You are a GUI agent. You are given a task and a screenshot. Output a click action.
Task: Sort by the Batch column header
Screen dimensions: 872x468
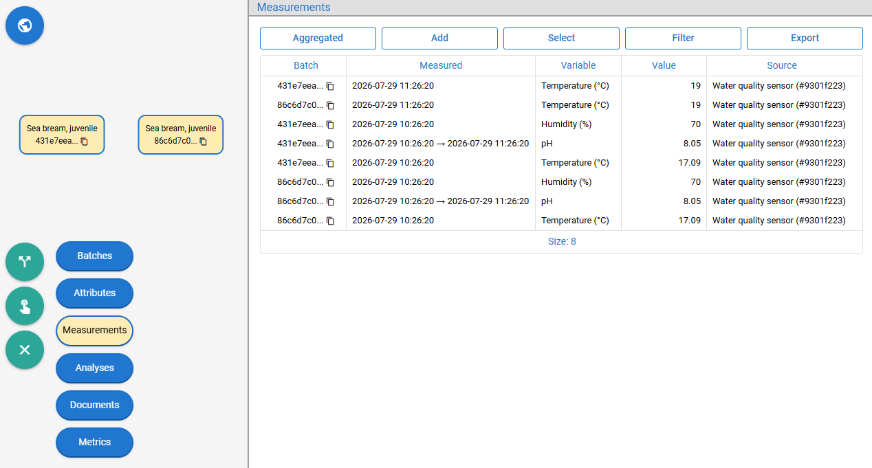click(x=306, y=65)
